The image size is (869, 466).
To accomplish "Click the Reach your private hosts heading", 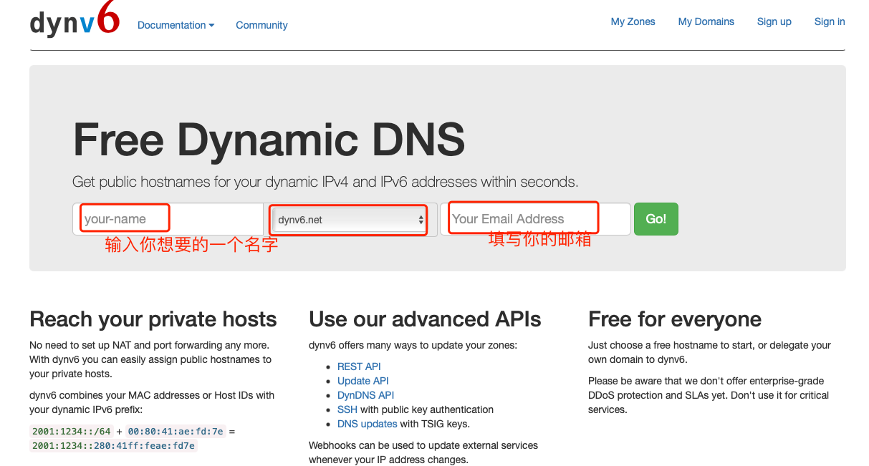I will [153, 319].
